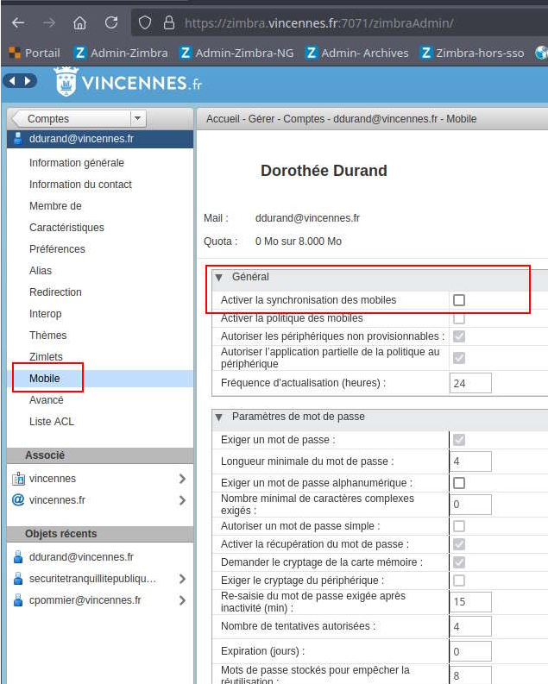
Task: Collapse the Général section triangle
Action: click(219, 277)
